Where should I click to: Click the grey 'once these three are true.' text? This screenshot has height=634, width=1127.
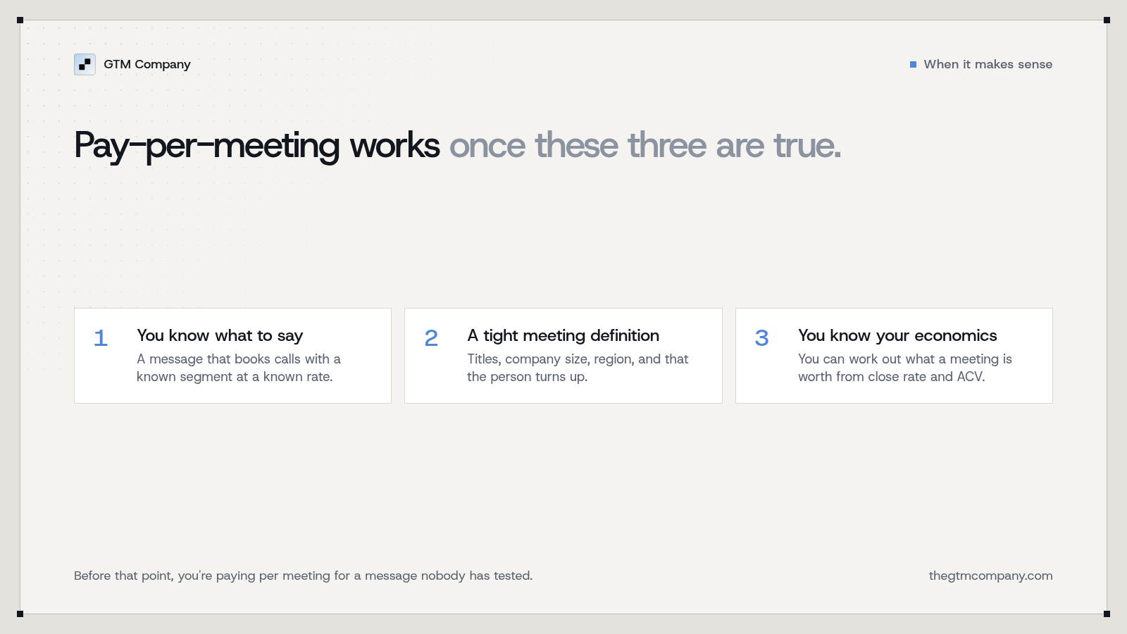(645, 146)
